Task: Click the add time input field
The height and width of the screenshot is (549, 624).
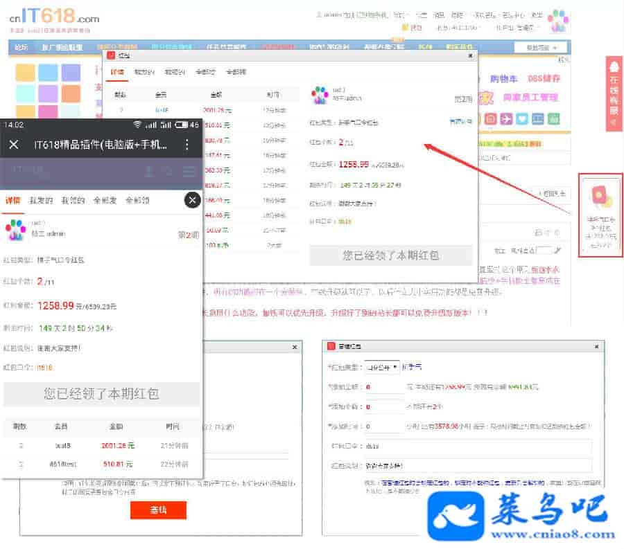Action: coord(384,426)
